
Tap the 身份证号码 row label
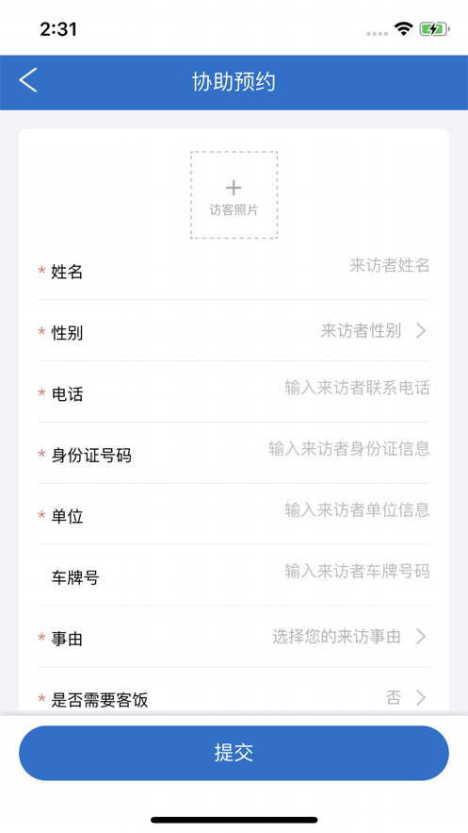coord(91,456)
